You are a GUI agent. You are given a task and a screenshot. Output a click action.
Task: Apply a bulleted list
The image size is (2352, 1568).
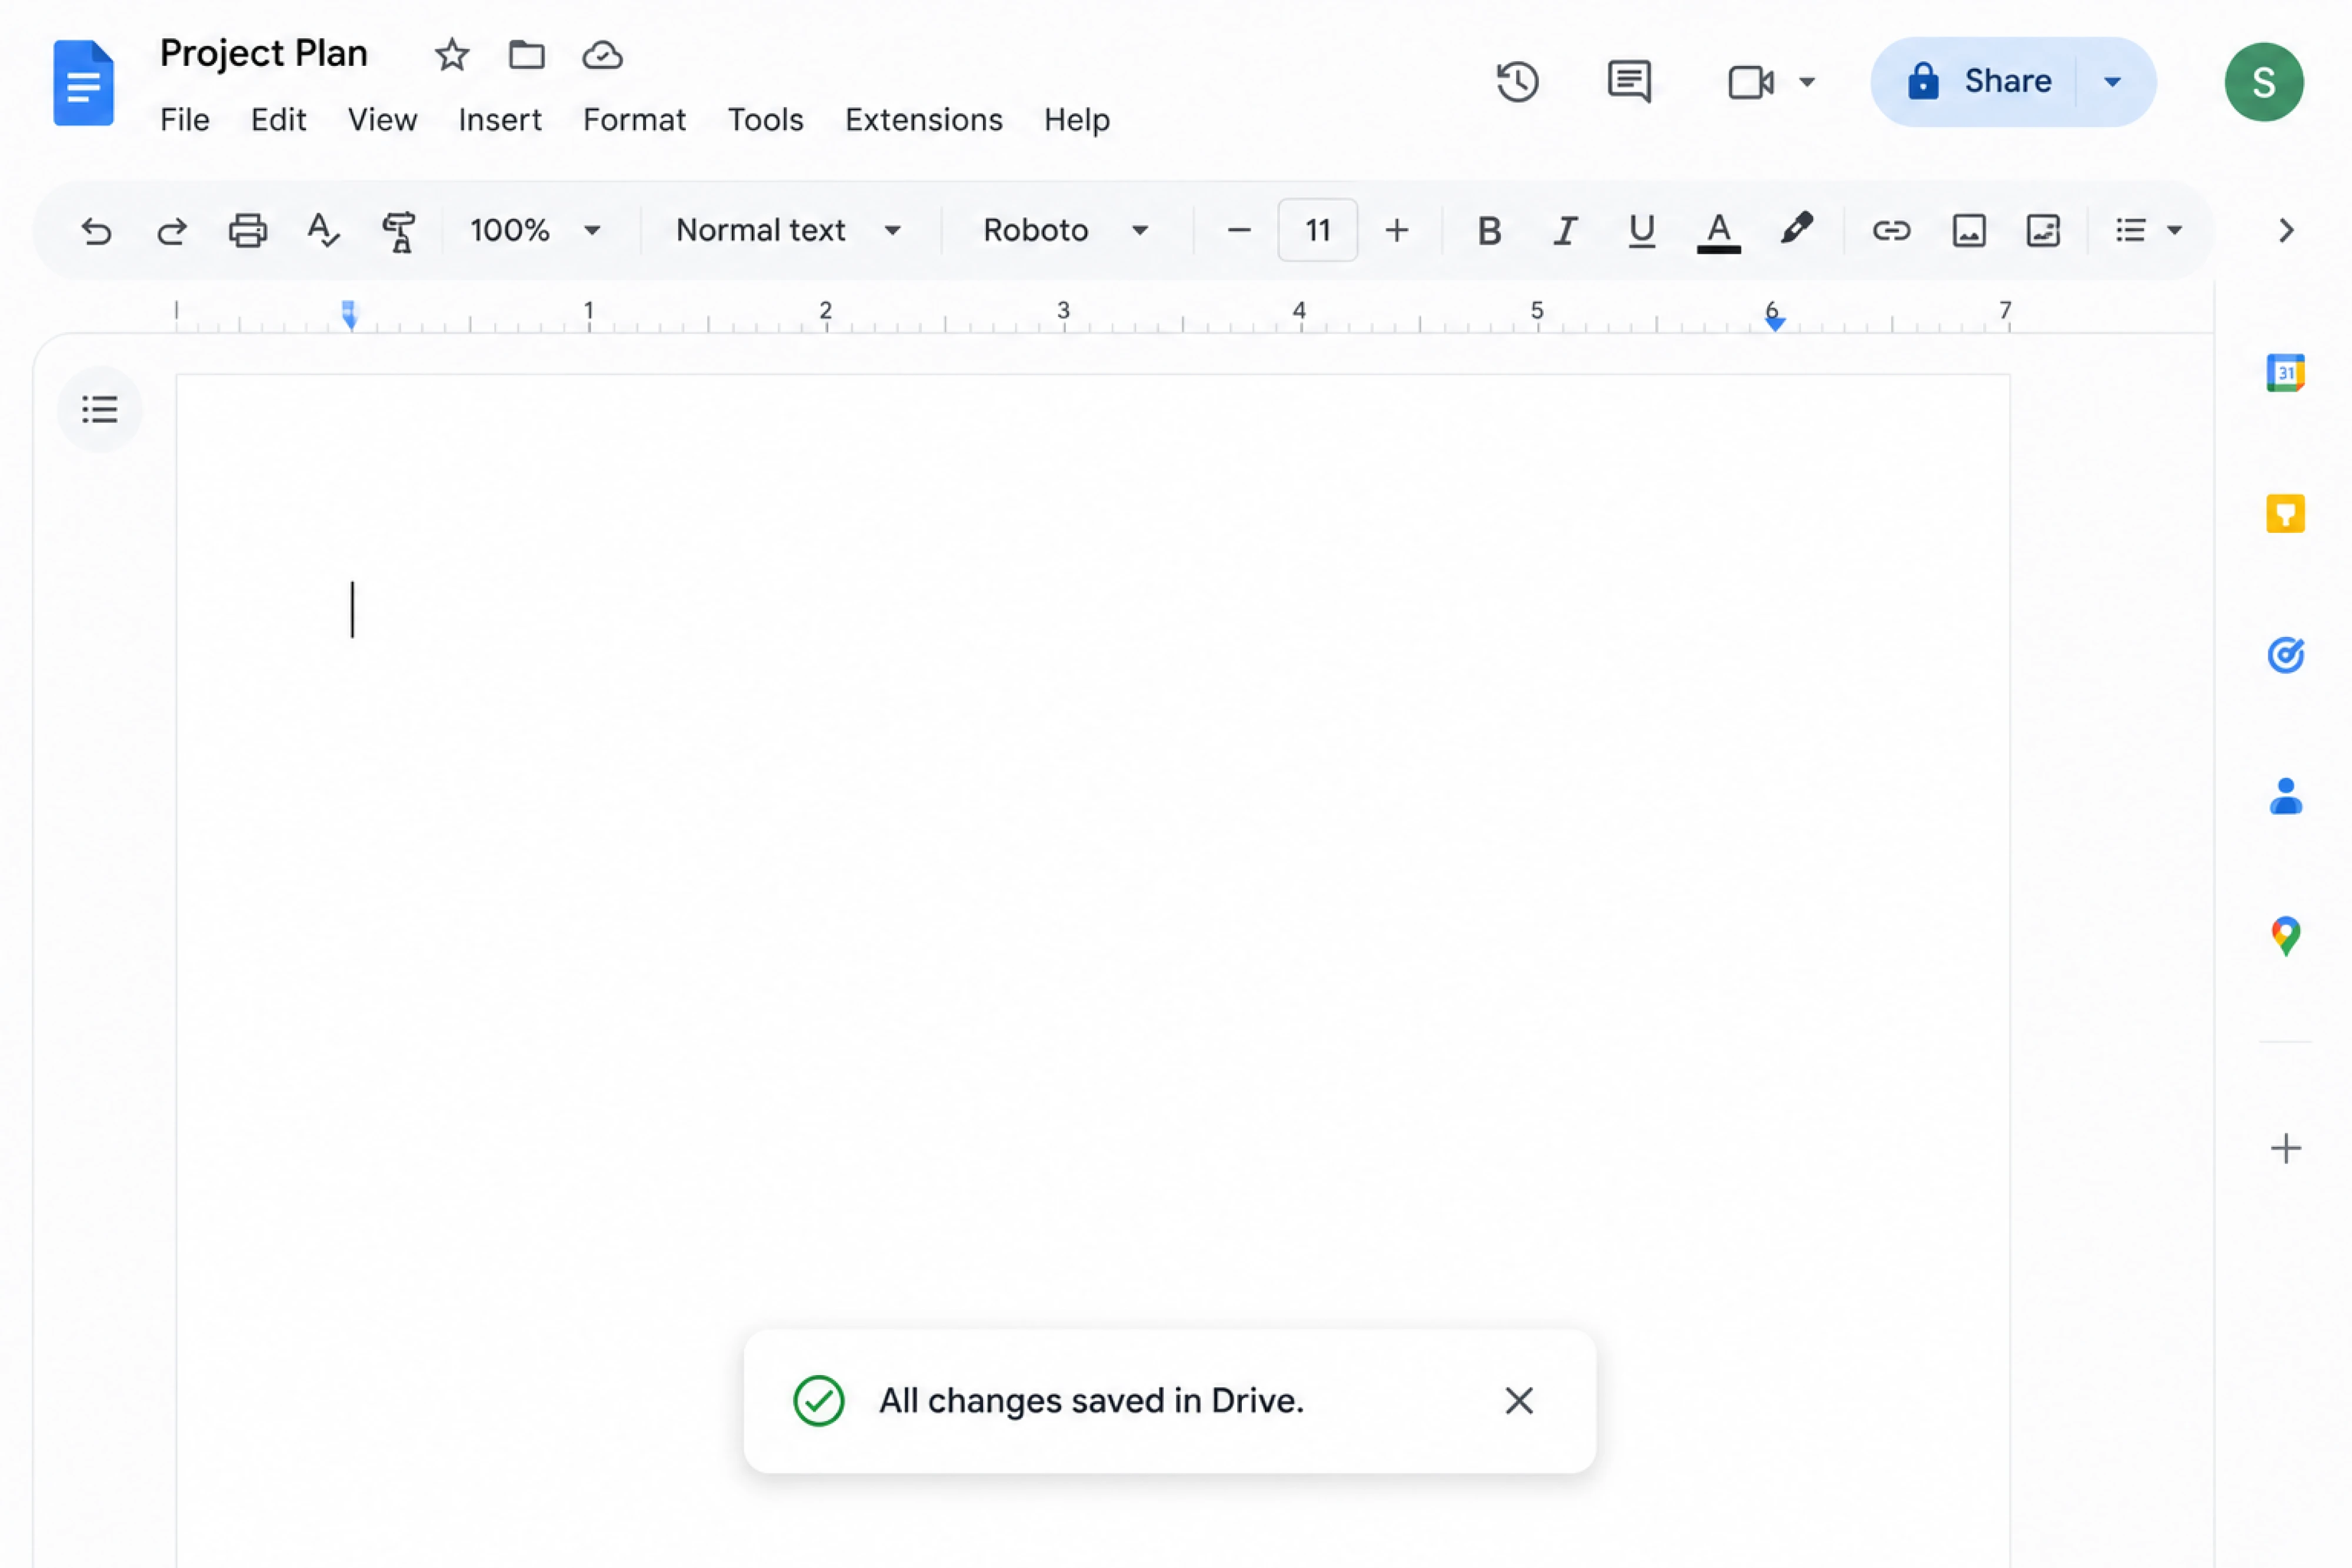coord(2131,231)
